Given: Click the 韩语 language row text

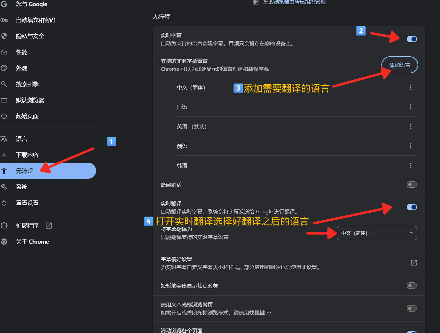Looking at the screenshot, I should tap(182, 166).
